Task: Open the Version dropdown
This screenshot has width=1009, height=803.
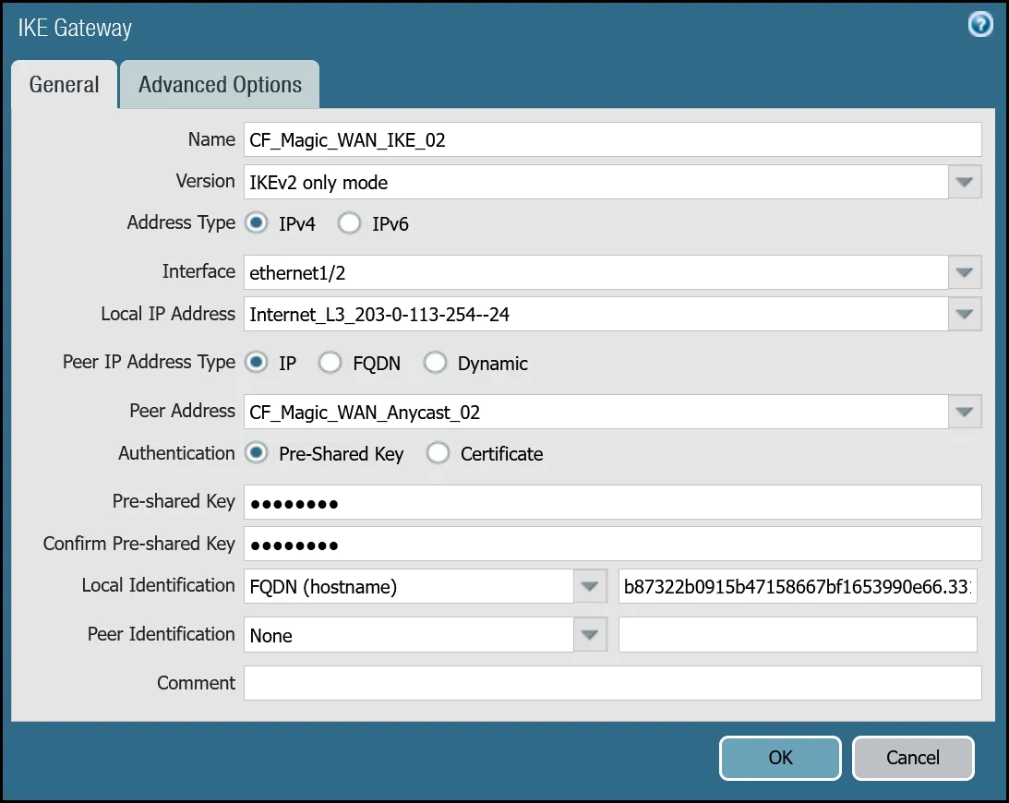Action: (x=965, y=182)
